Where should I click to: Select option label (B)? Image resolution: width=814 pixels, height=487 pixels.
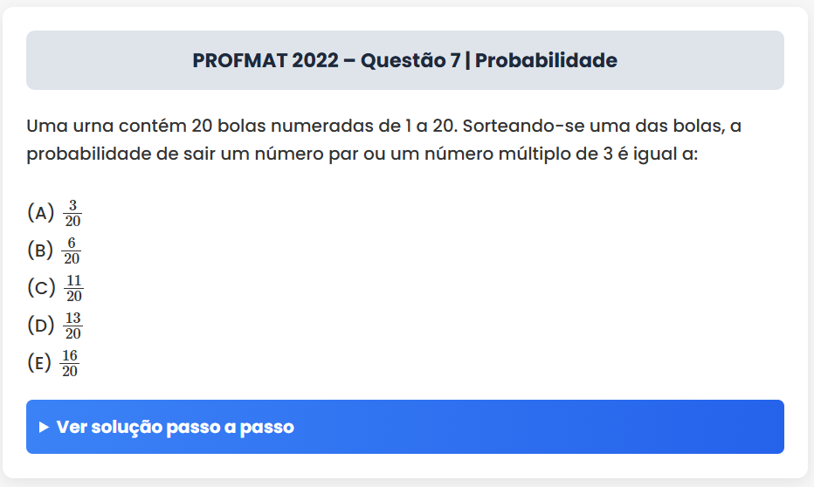click(x=41, y=250)
